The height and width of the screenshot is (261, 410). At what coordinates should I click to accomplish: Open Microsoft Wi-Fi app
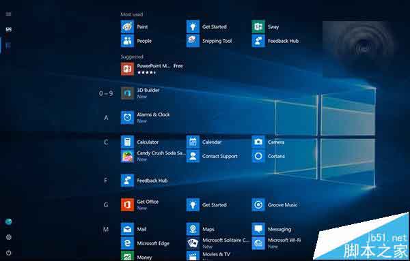258,243
